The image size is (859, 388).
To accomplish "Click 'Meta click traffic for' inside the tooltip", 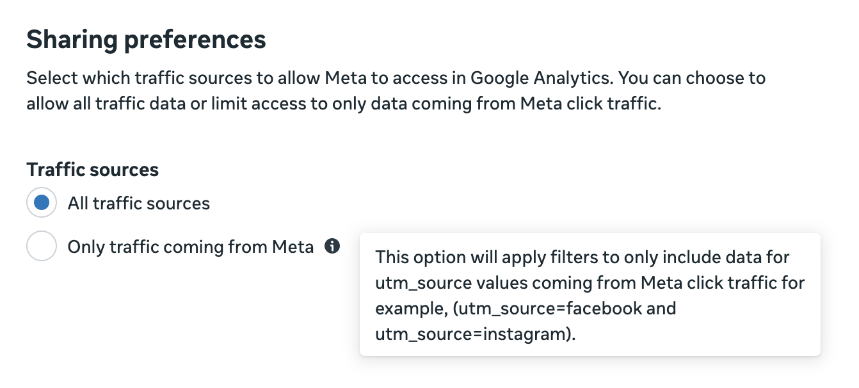I will point(714,282).
